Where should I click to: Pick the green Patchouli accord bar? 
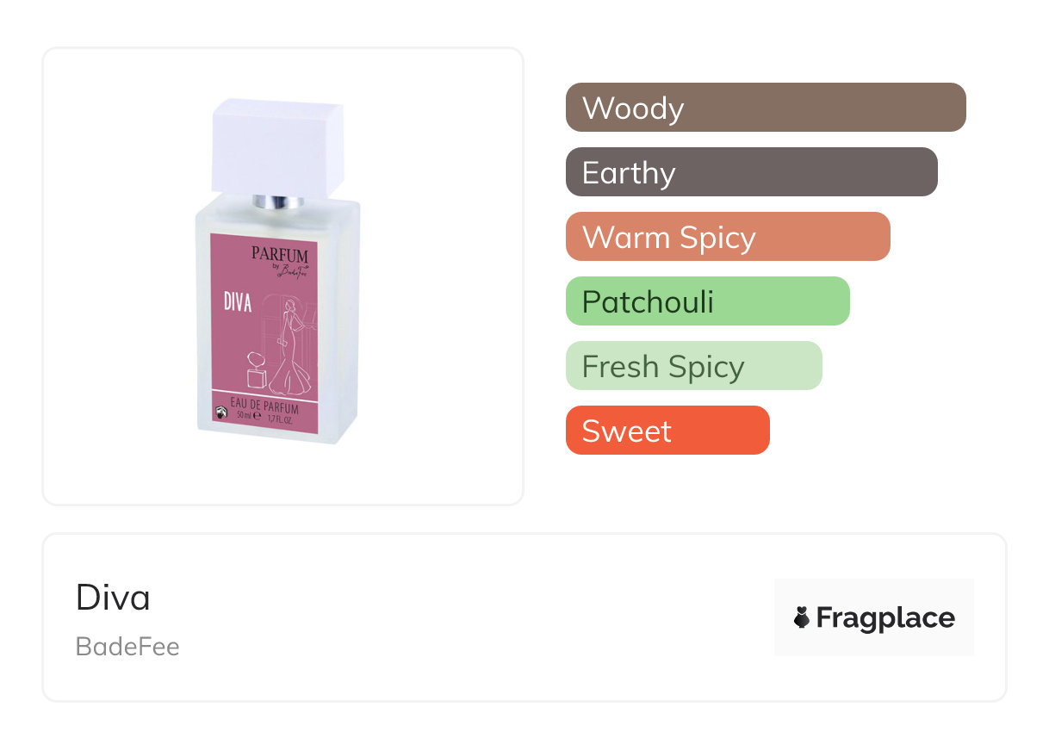707,301
